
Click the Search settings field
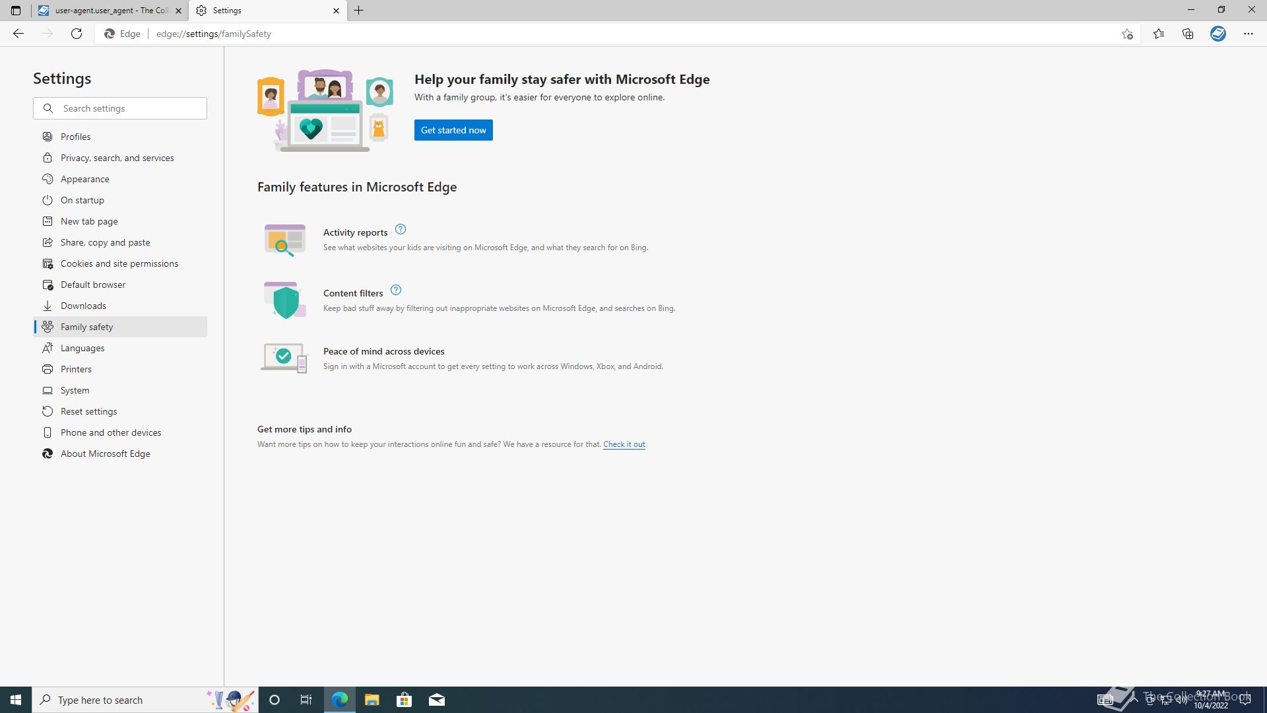120,108
